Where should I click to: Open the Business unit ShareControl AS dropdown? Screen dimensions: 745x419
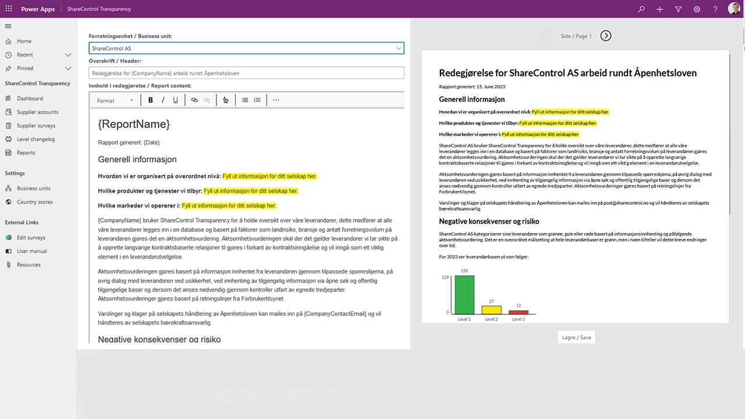click(246, 48)
